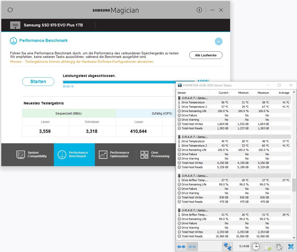Open HWiNFO settings gear icon
This screenshot has width=297, height=252.
279,246
